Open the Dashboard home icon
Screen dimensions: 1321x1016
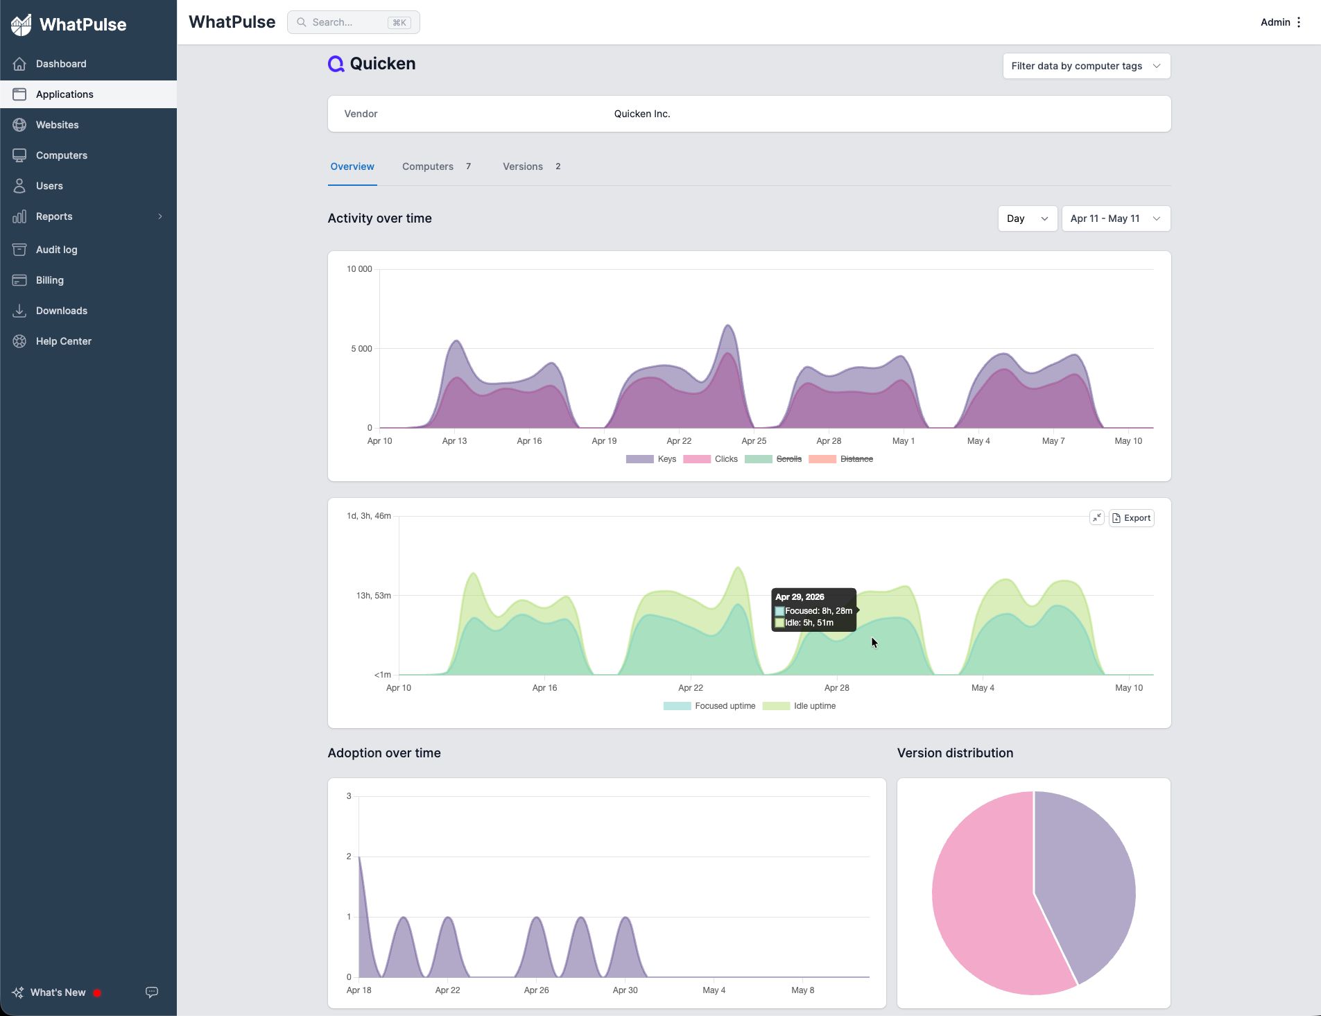tap(19, 64)
